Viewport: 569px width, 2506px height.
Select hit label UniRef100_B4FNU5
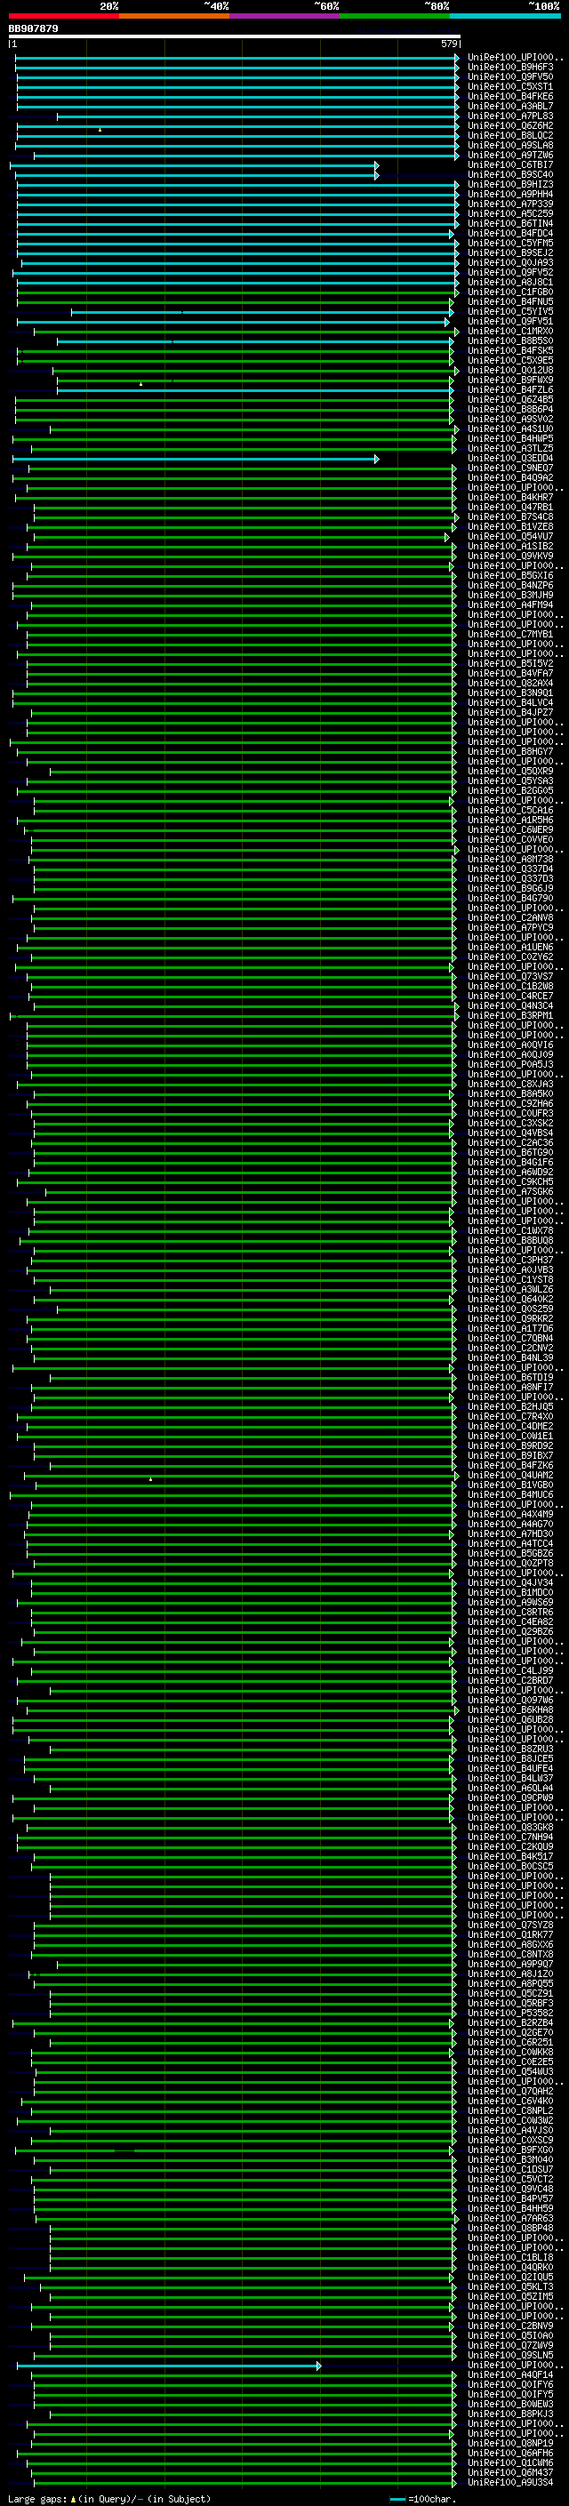pyautogui.click(x=509, y=301)
